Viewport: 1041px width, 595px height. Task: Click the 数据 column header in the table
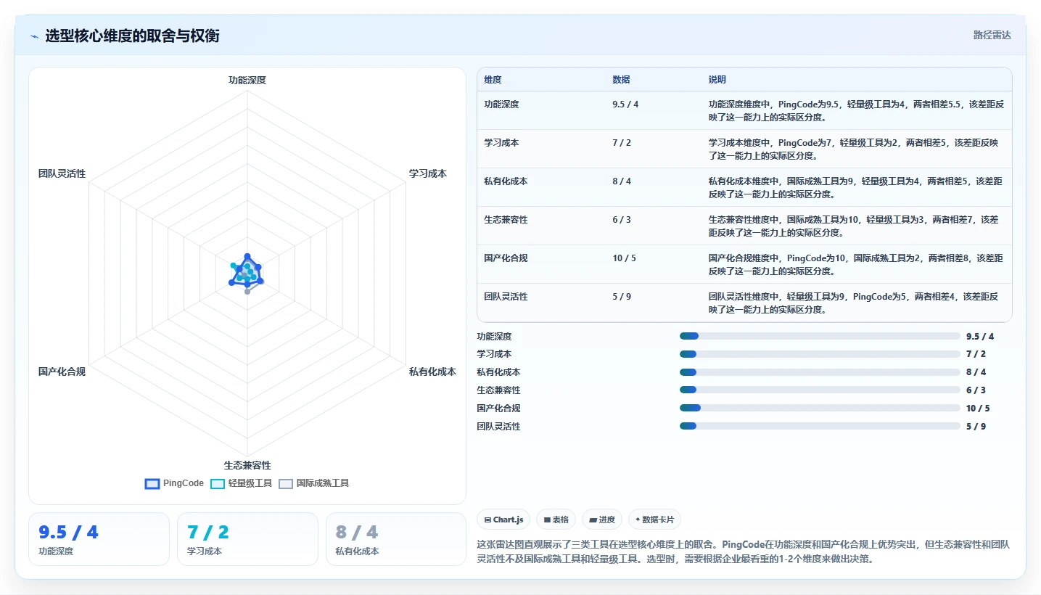pyautogui.click(x=621, y=80)
